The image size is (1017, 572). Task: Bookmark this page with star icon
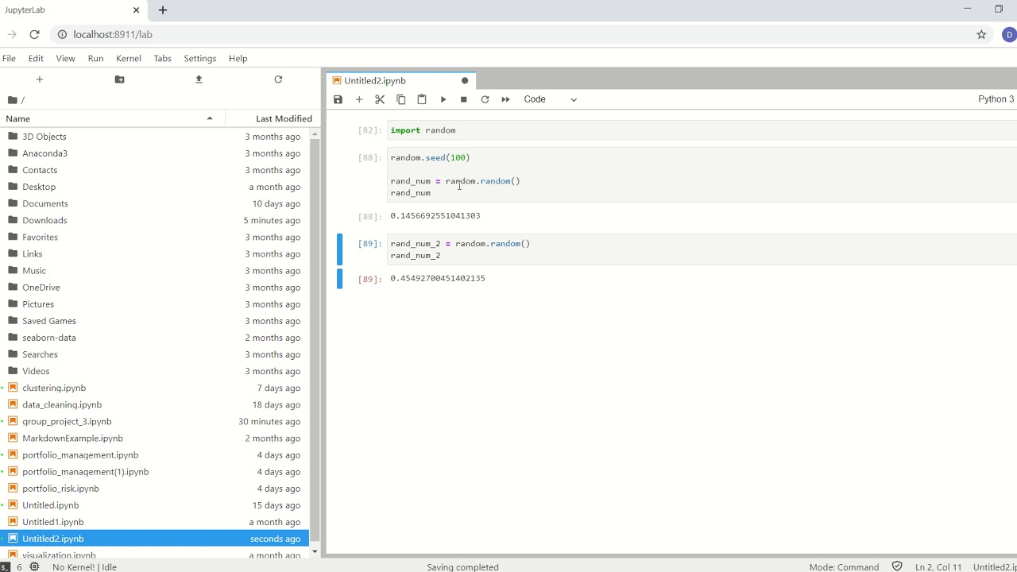[981, 34]
